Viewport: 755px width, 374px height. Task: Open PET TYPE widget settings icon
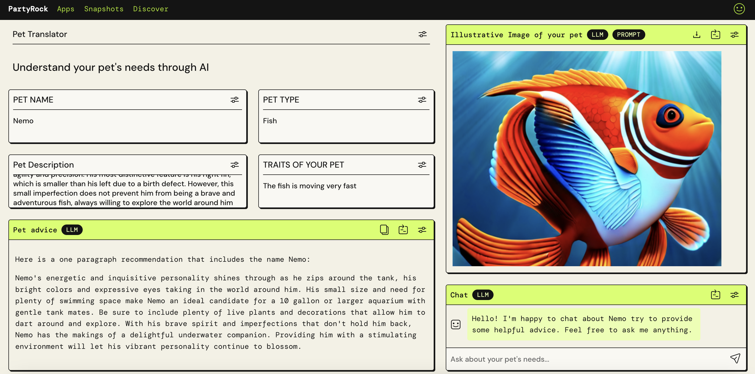tap(422, 100)
